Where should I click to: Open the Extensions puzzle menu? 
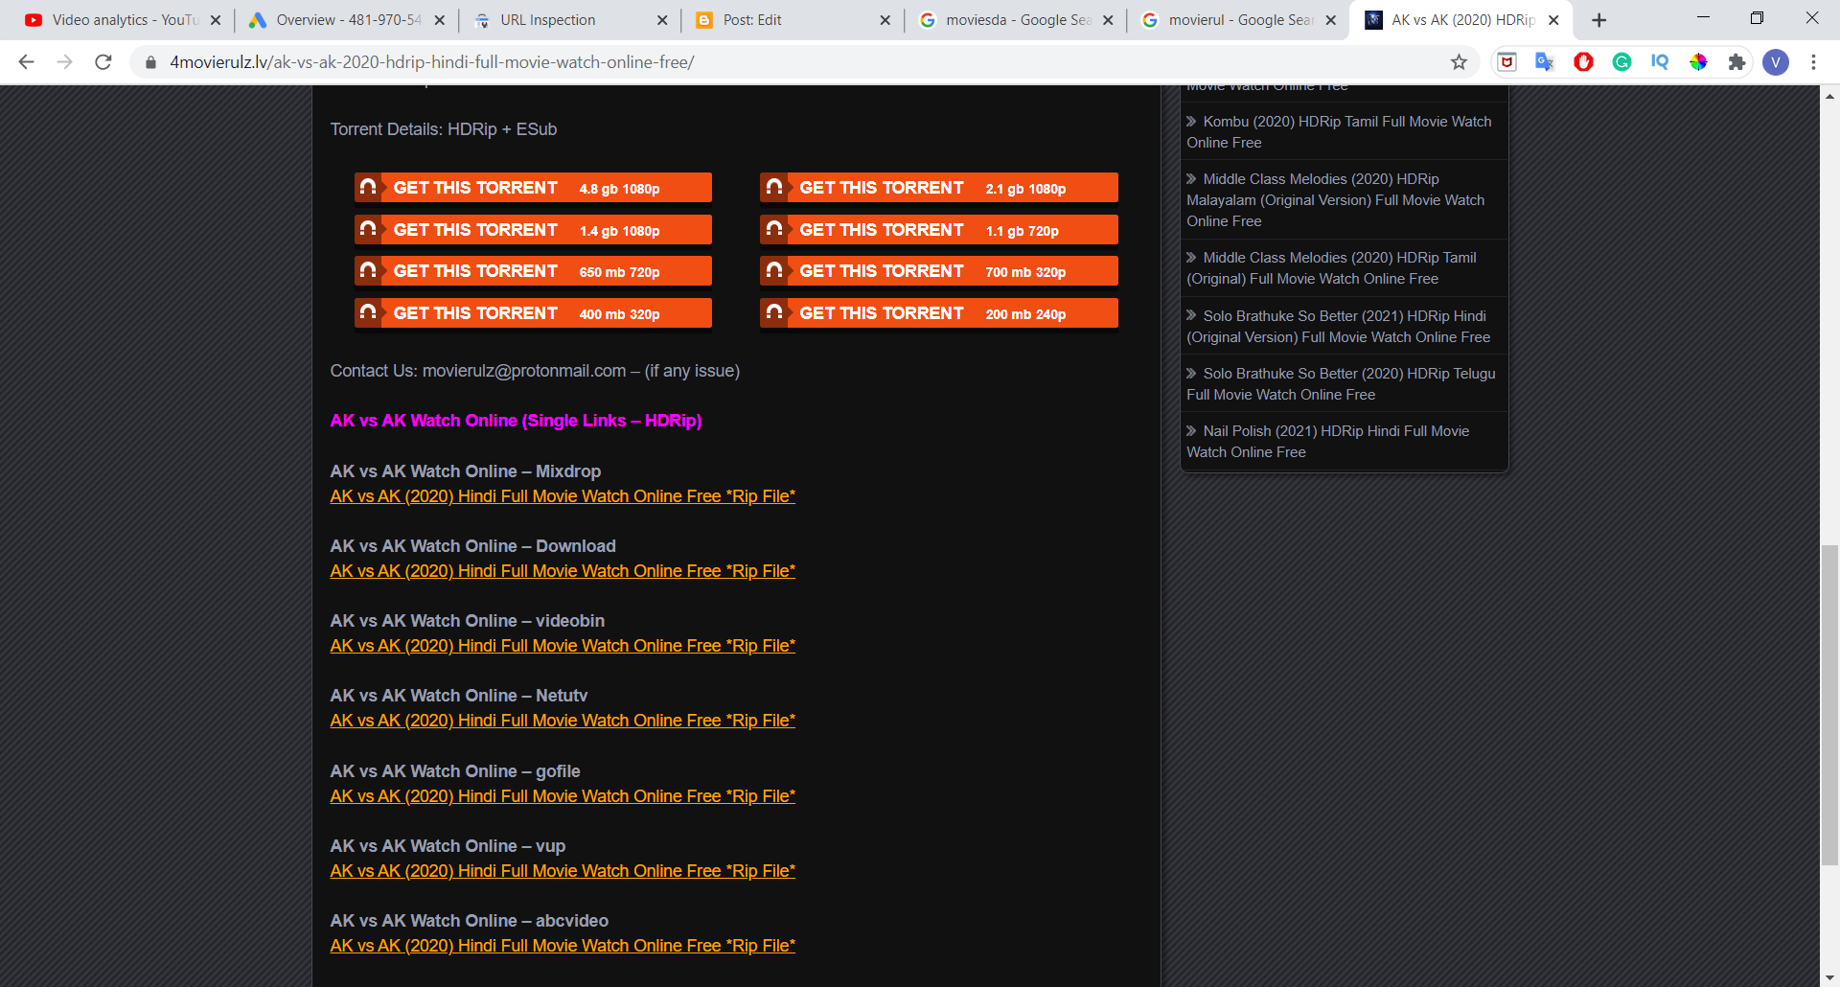pyautogui.click(x=1736, y=62)
